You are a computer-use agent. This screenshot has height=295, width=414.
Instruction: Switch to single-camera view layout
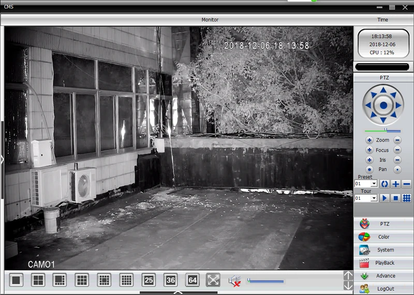point(16,280)
